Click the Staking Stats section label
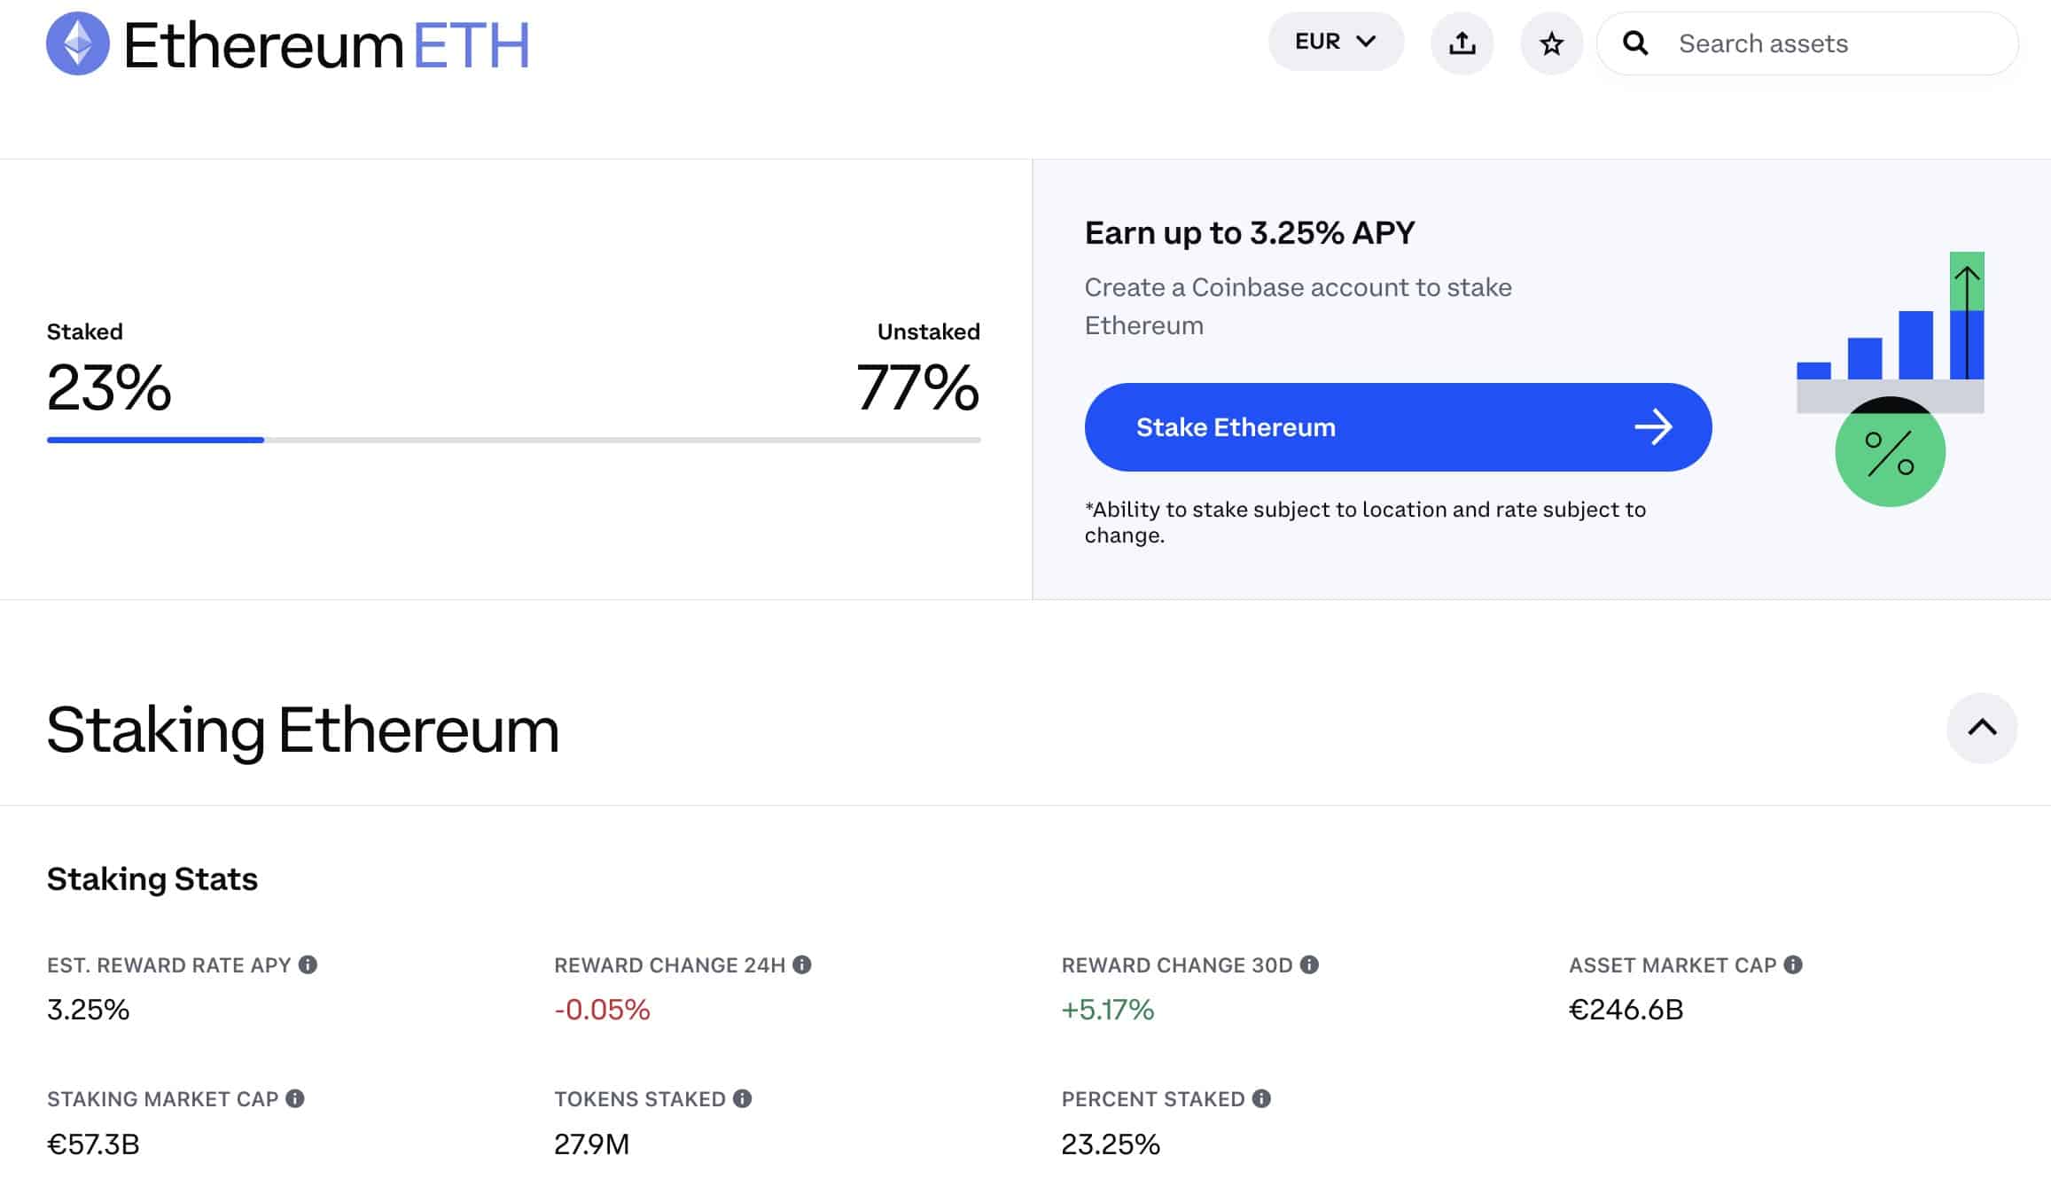Screen dimensions: 2051x1179 coord(152,878)
